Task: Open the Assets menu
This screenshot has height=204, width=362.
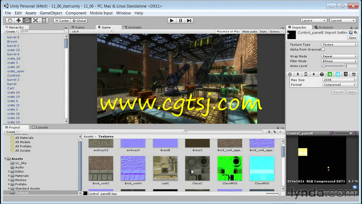Action: (31, 13)
